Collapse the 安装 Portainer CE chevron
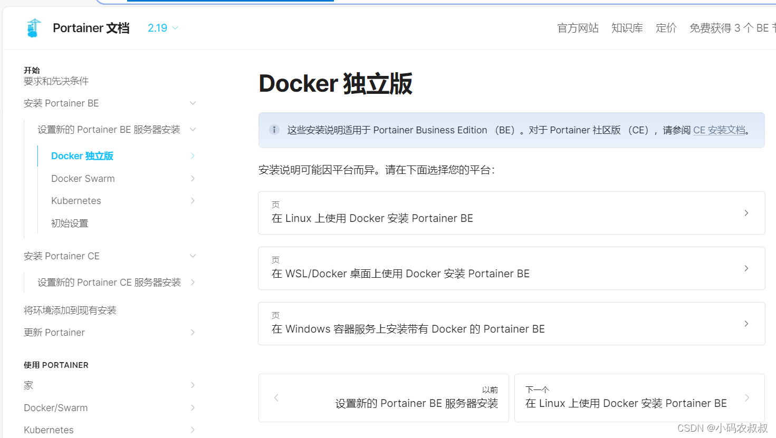 [193, 256]
